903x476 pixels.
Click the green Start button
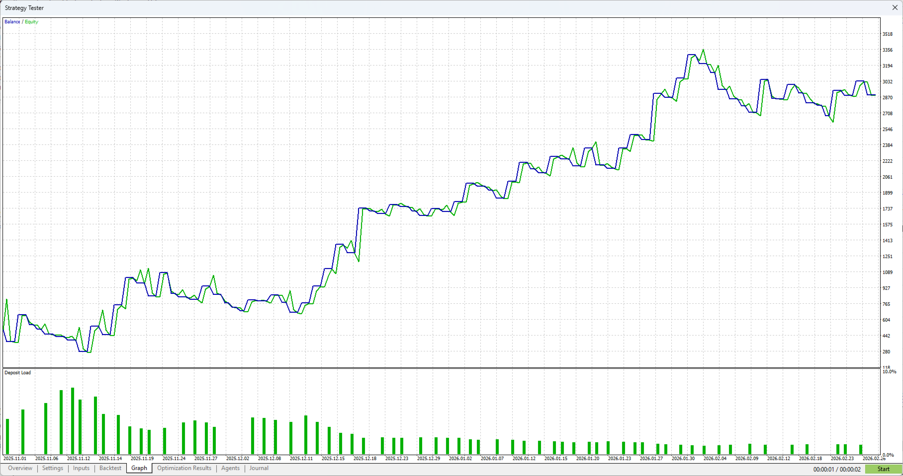(x=884, y=469)
